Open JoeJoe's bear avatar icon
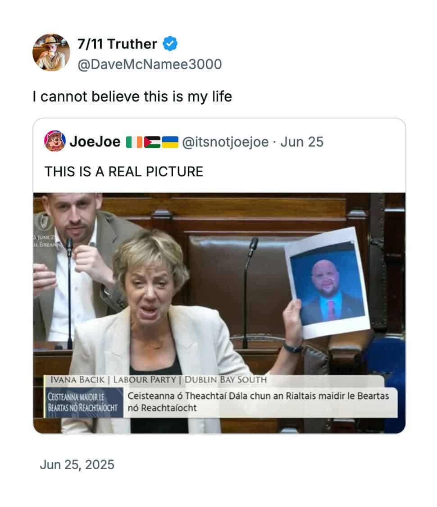The height and width of the screenshot is (507, 437). coord(55,141)
